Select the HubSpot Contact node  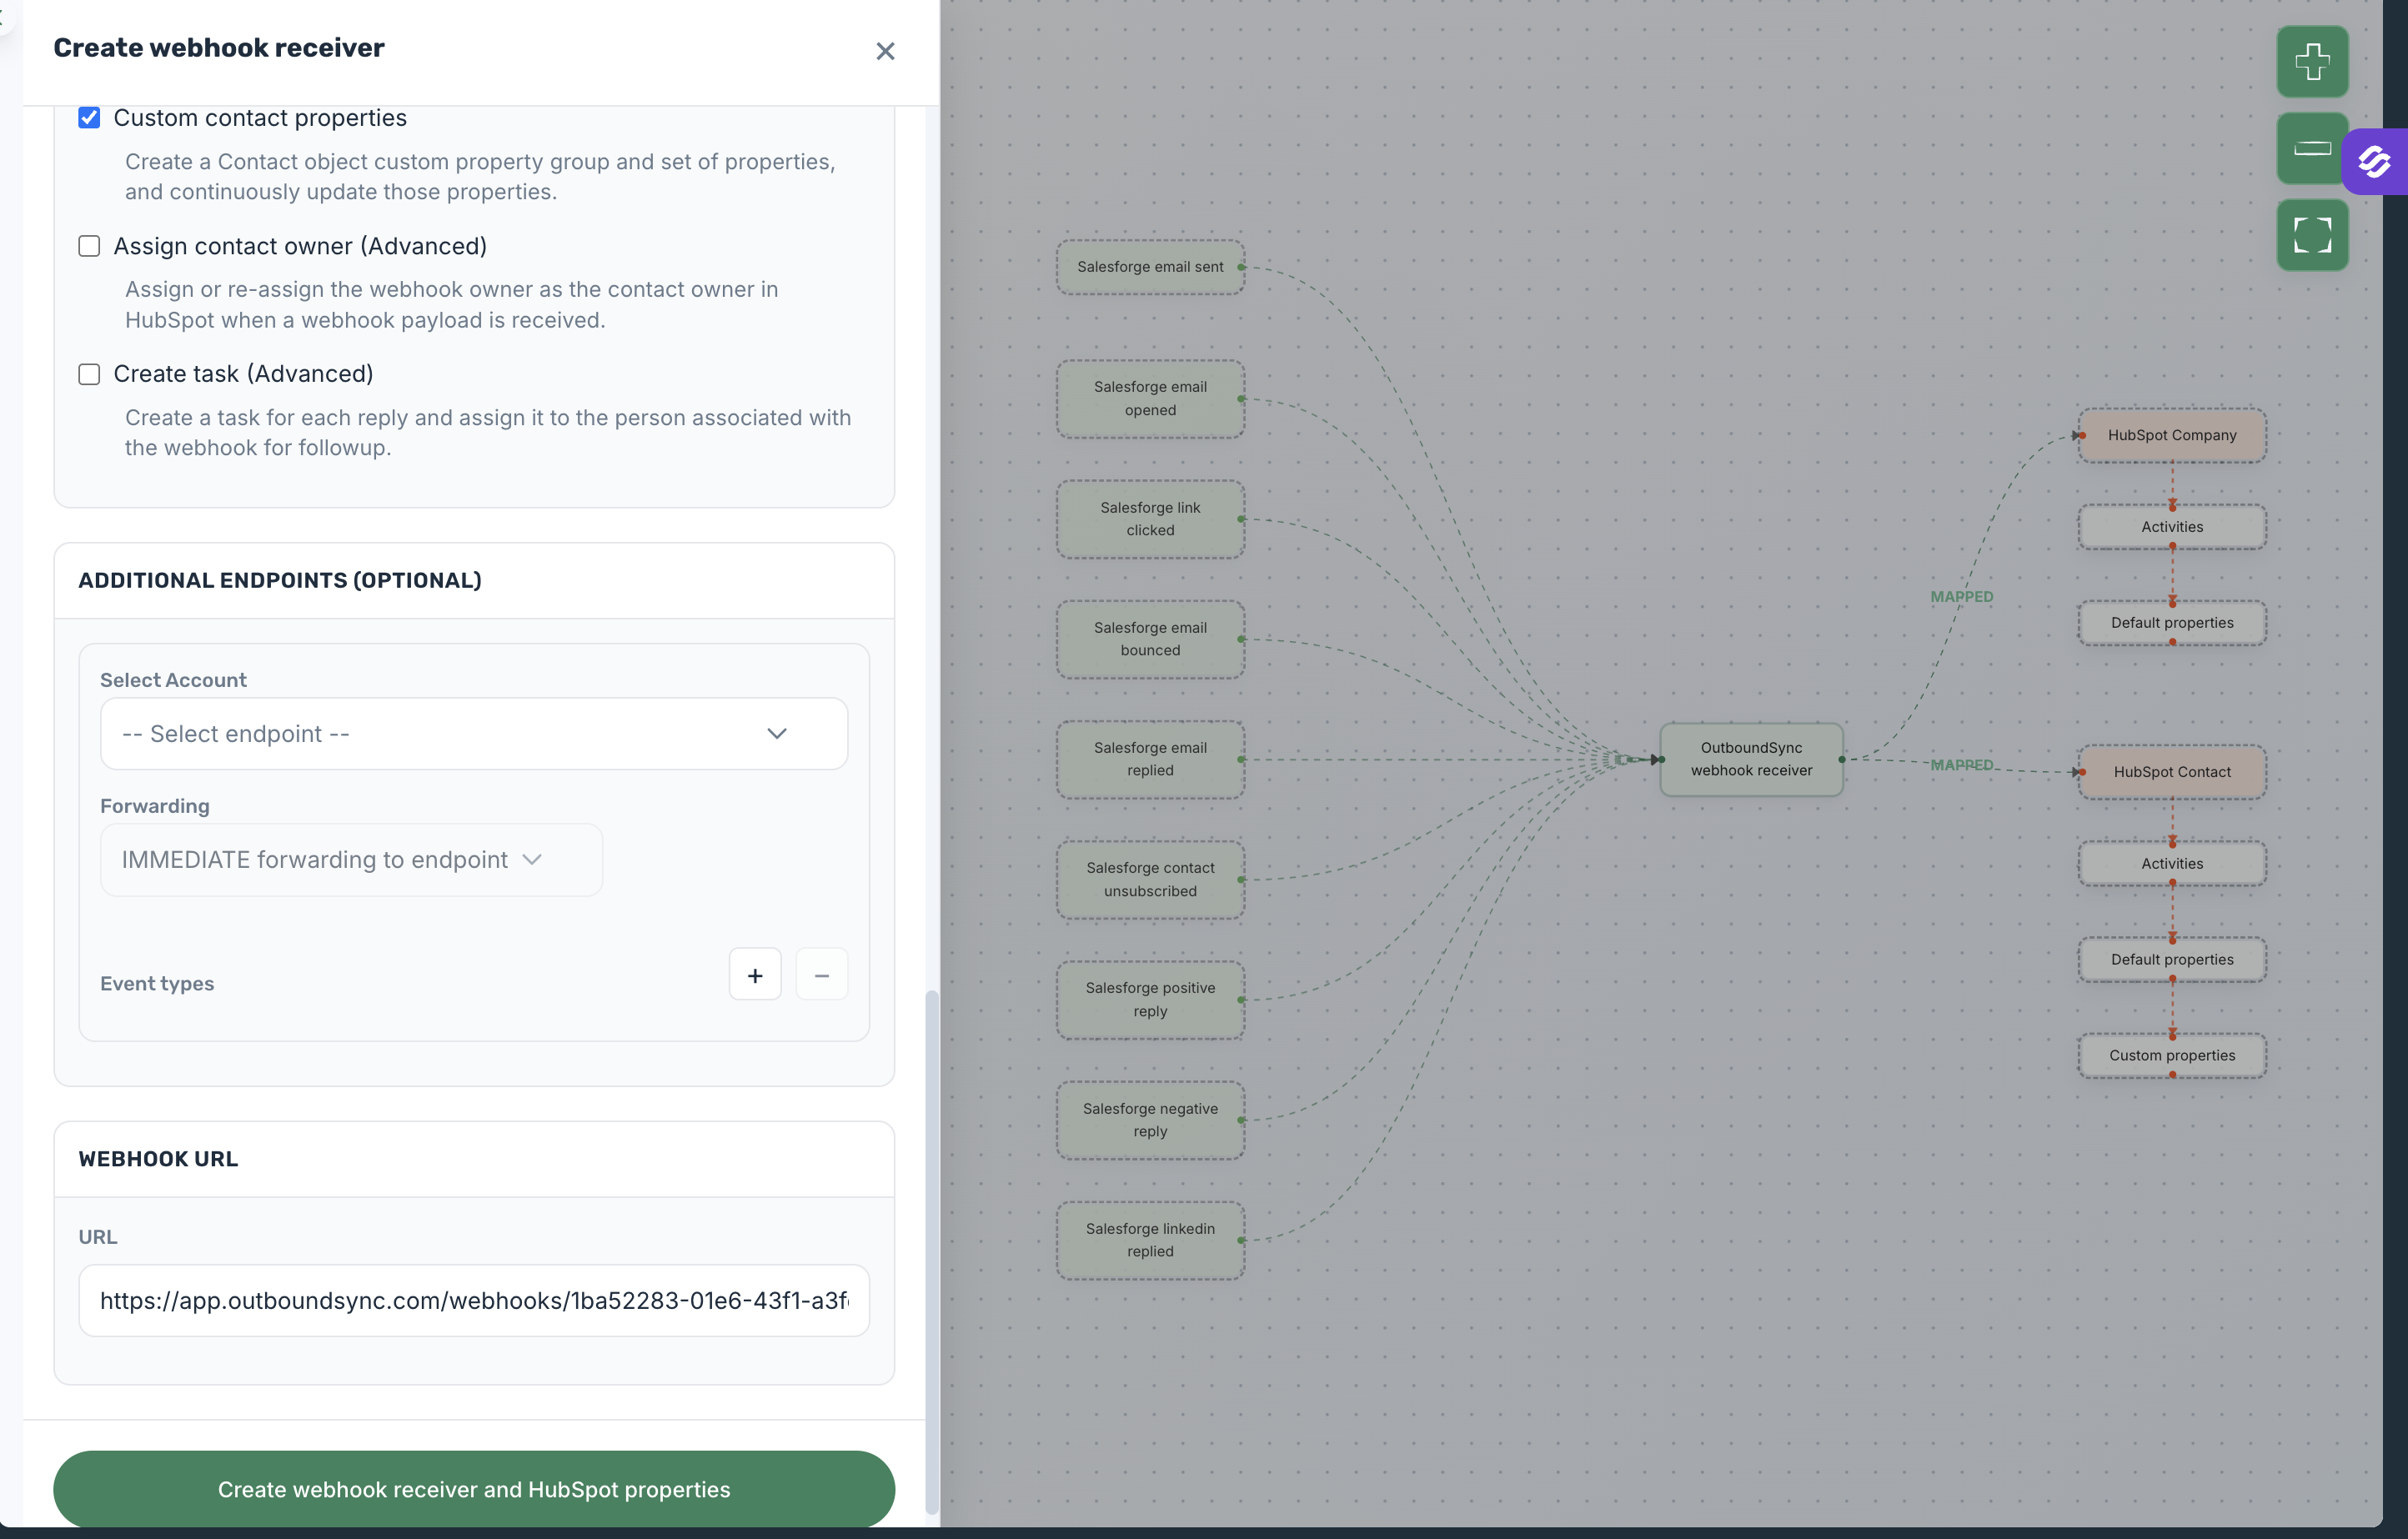(x=2171, y=772)
